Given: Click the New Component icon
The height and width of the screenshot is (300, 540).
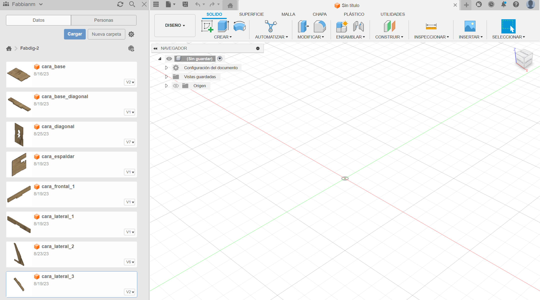Looking at the screenshot, I should pos(342,26).
